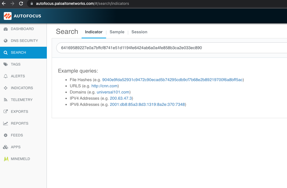Click the Exports icon

[5, 112]
